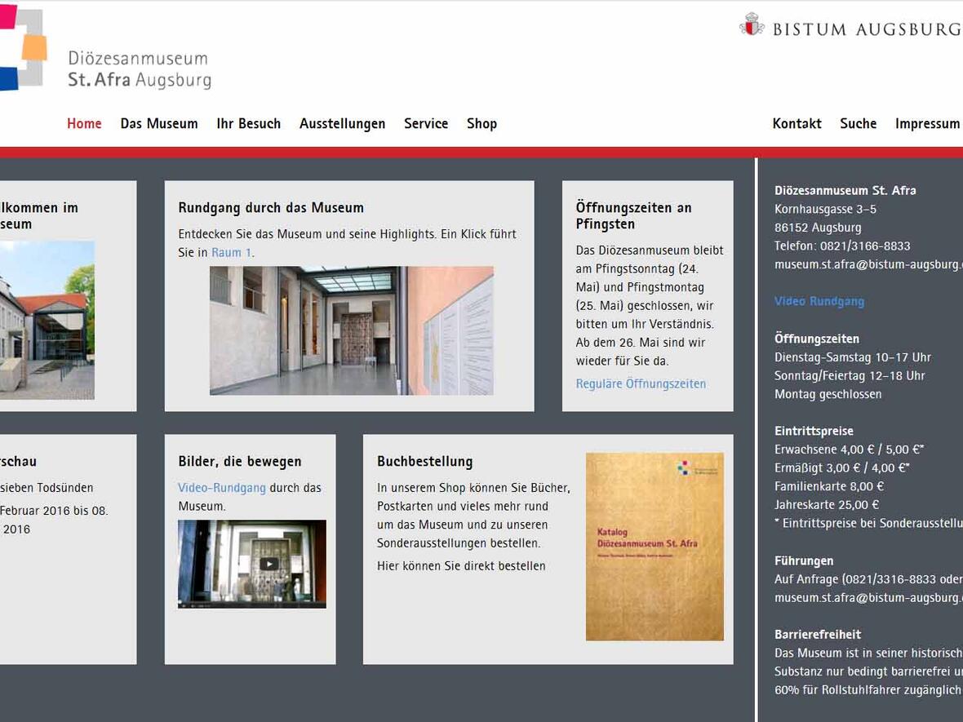This screenshot has width=963, height=722.
Task: Click the sieben Todsünden text
Action: (x=47, y=488)
